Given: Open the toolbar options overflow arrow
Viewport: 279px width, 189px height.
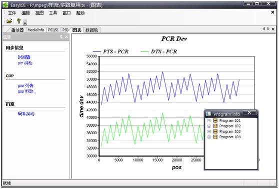Looking at the screenshot, I should 25,22.
